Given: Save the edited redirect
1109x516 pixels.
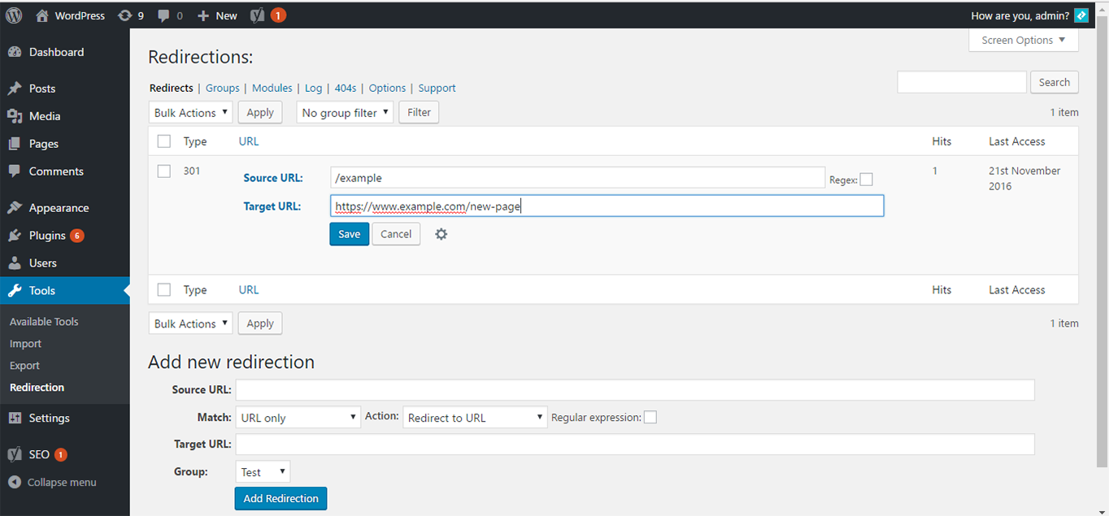Looking at the screenshot, I should 349,233.
